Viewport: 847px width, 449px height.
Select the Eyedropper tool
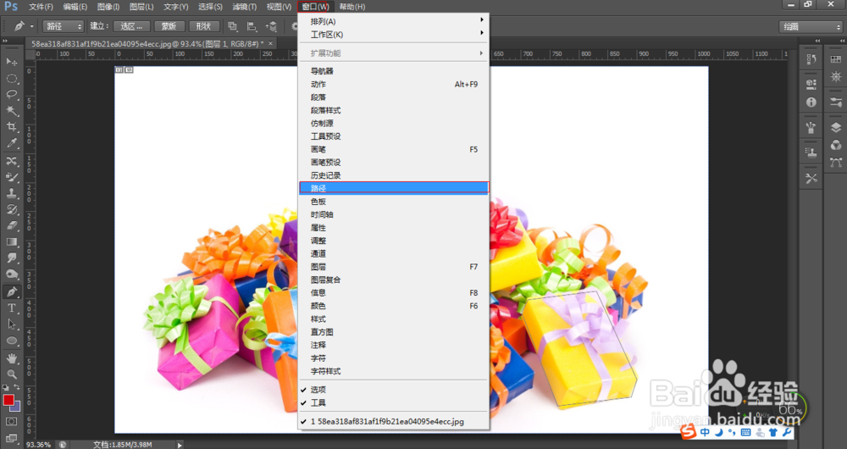11,143
